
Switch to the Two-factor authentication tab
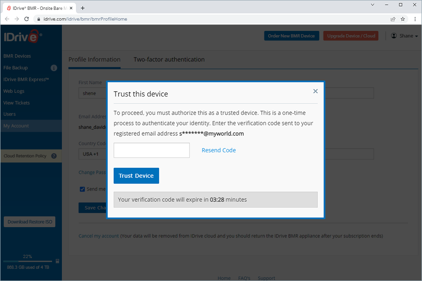(169, 59)
